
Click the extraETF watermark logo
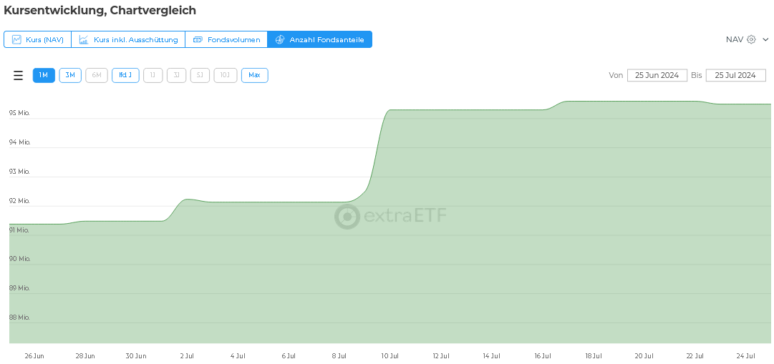(x=347, y=217)
